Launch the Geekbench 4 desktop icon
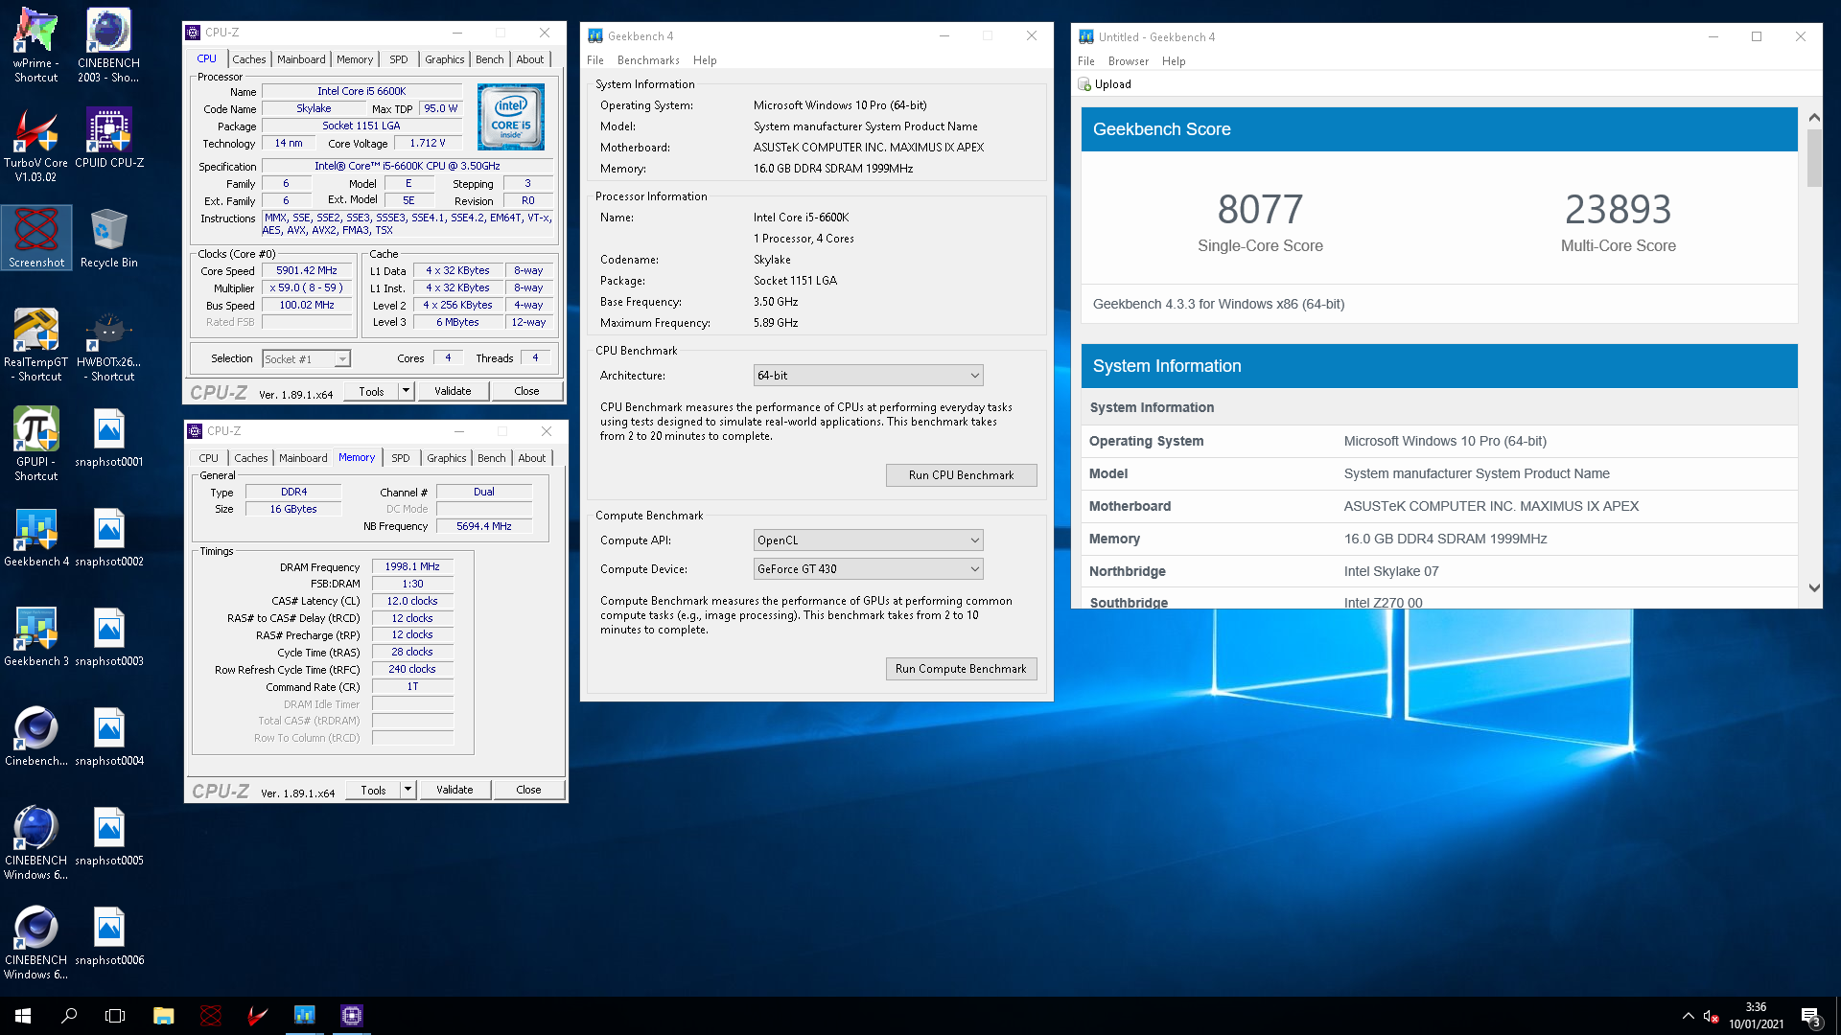The height and width of the screenshot is (1035, 1841). point(36,537)
